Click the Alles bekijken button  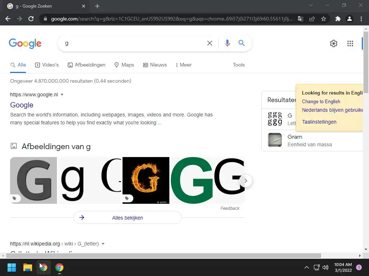pos(128,217)
